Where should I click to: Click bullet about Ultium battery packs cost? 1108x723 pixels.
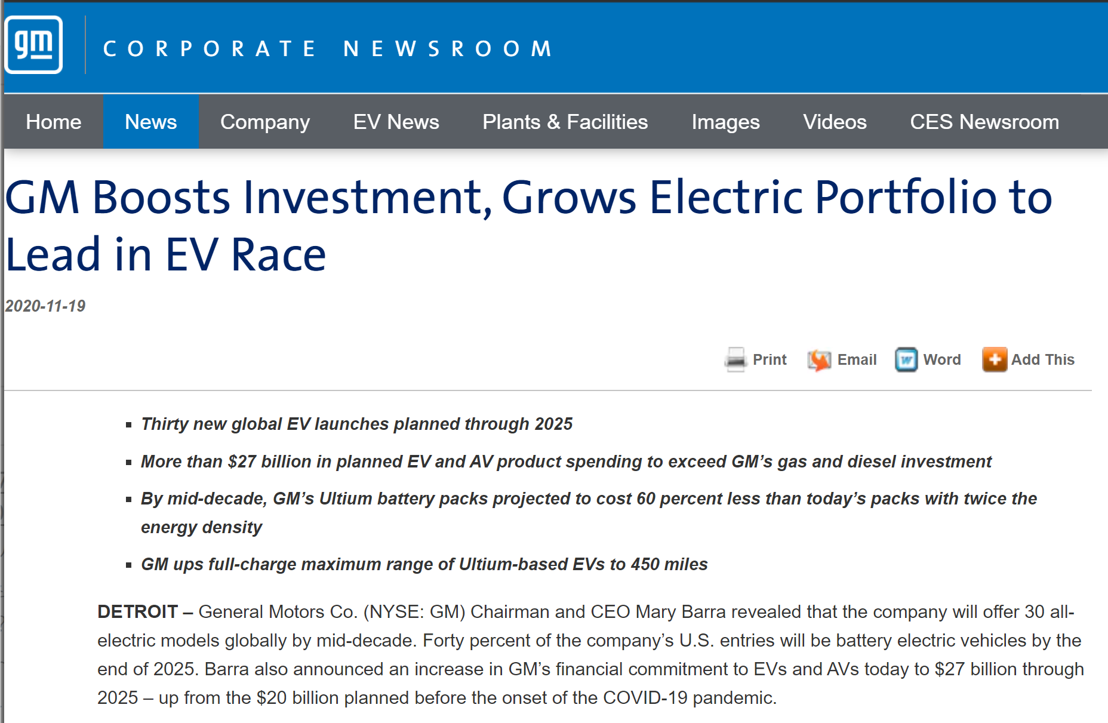point(589,513)
